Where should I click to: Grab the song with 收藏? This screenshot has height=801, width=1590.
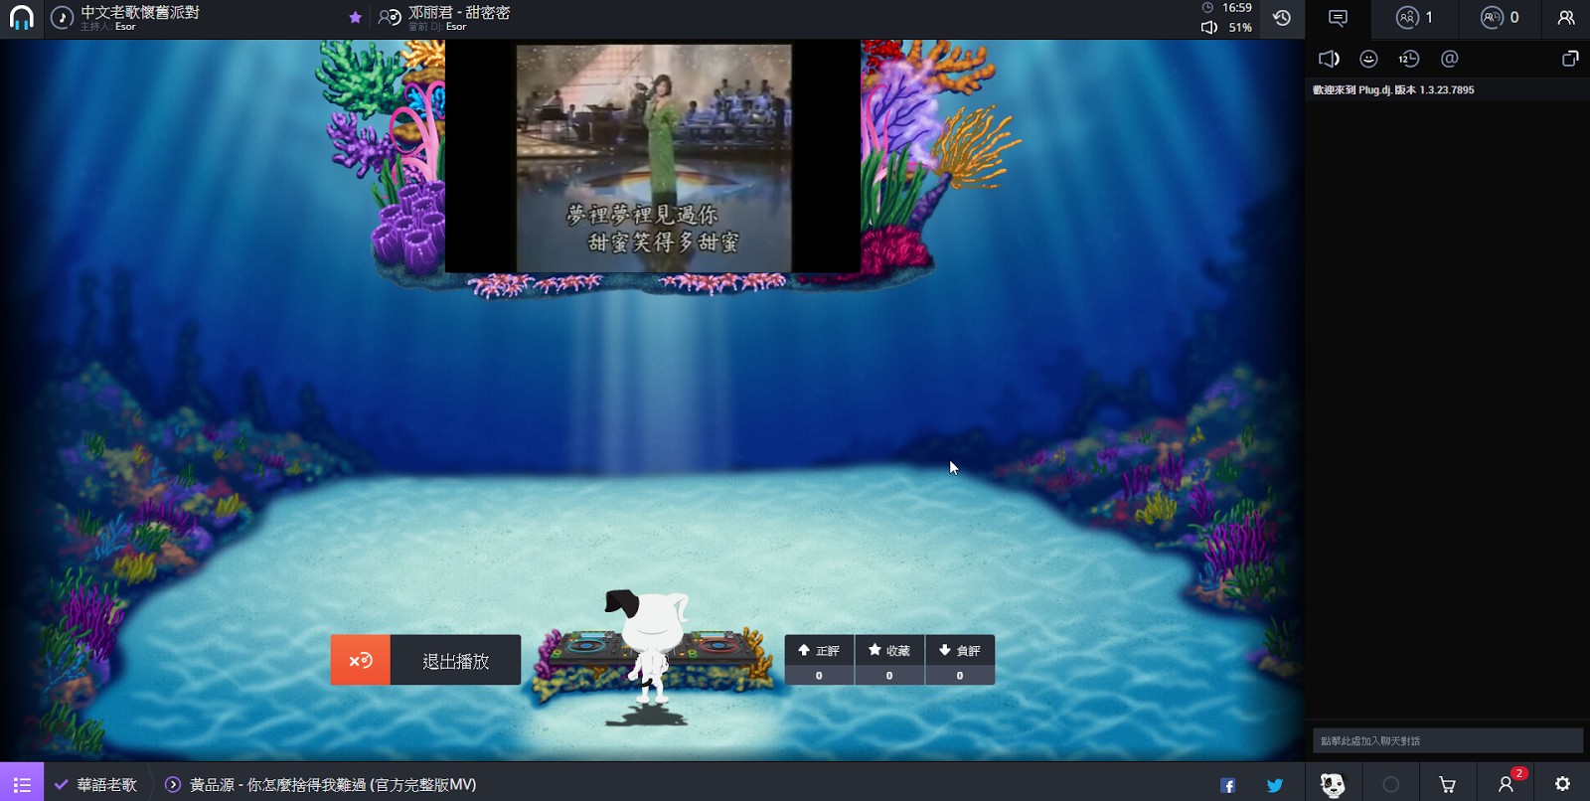click(889, 661)
